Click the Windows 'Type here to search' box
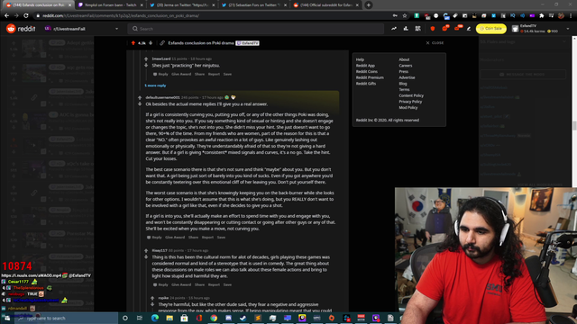Screen dimensions: 577x324 pyautogui.click(x=66, y=318)
